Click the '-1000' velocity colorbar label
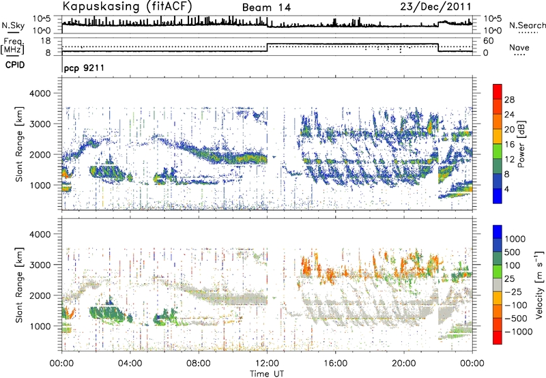546x378 pixels. 518,332
